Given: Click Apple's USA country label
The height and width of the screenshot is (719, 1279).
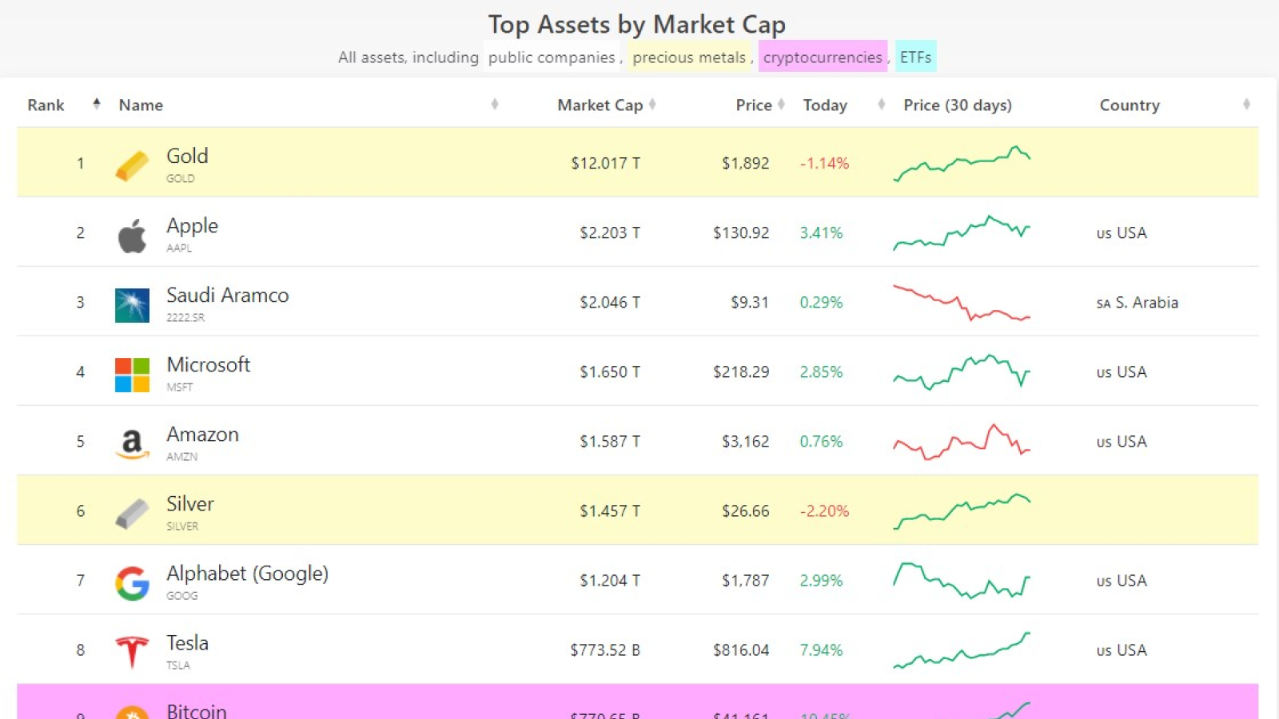Looking at the screenshot, I should coord(1122,232).
